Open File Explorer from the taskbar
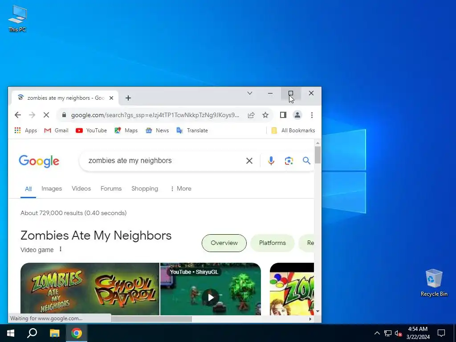Image resolution: width=456 pixels, height=342 pixels. (x=54, y=333)
